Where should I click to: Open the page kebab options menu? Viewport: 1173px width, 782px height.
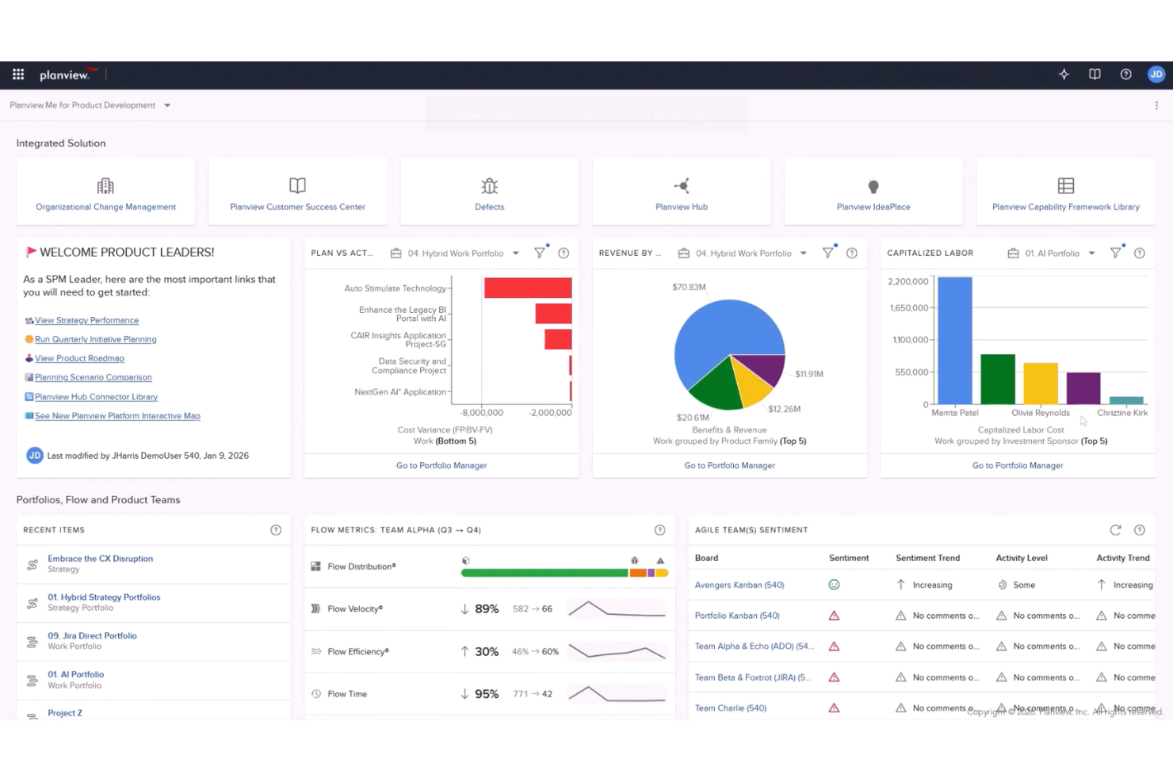pyautogui.click(x=1156, y=105)
